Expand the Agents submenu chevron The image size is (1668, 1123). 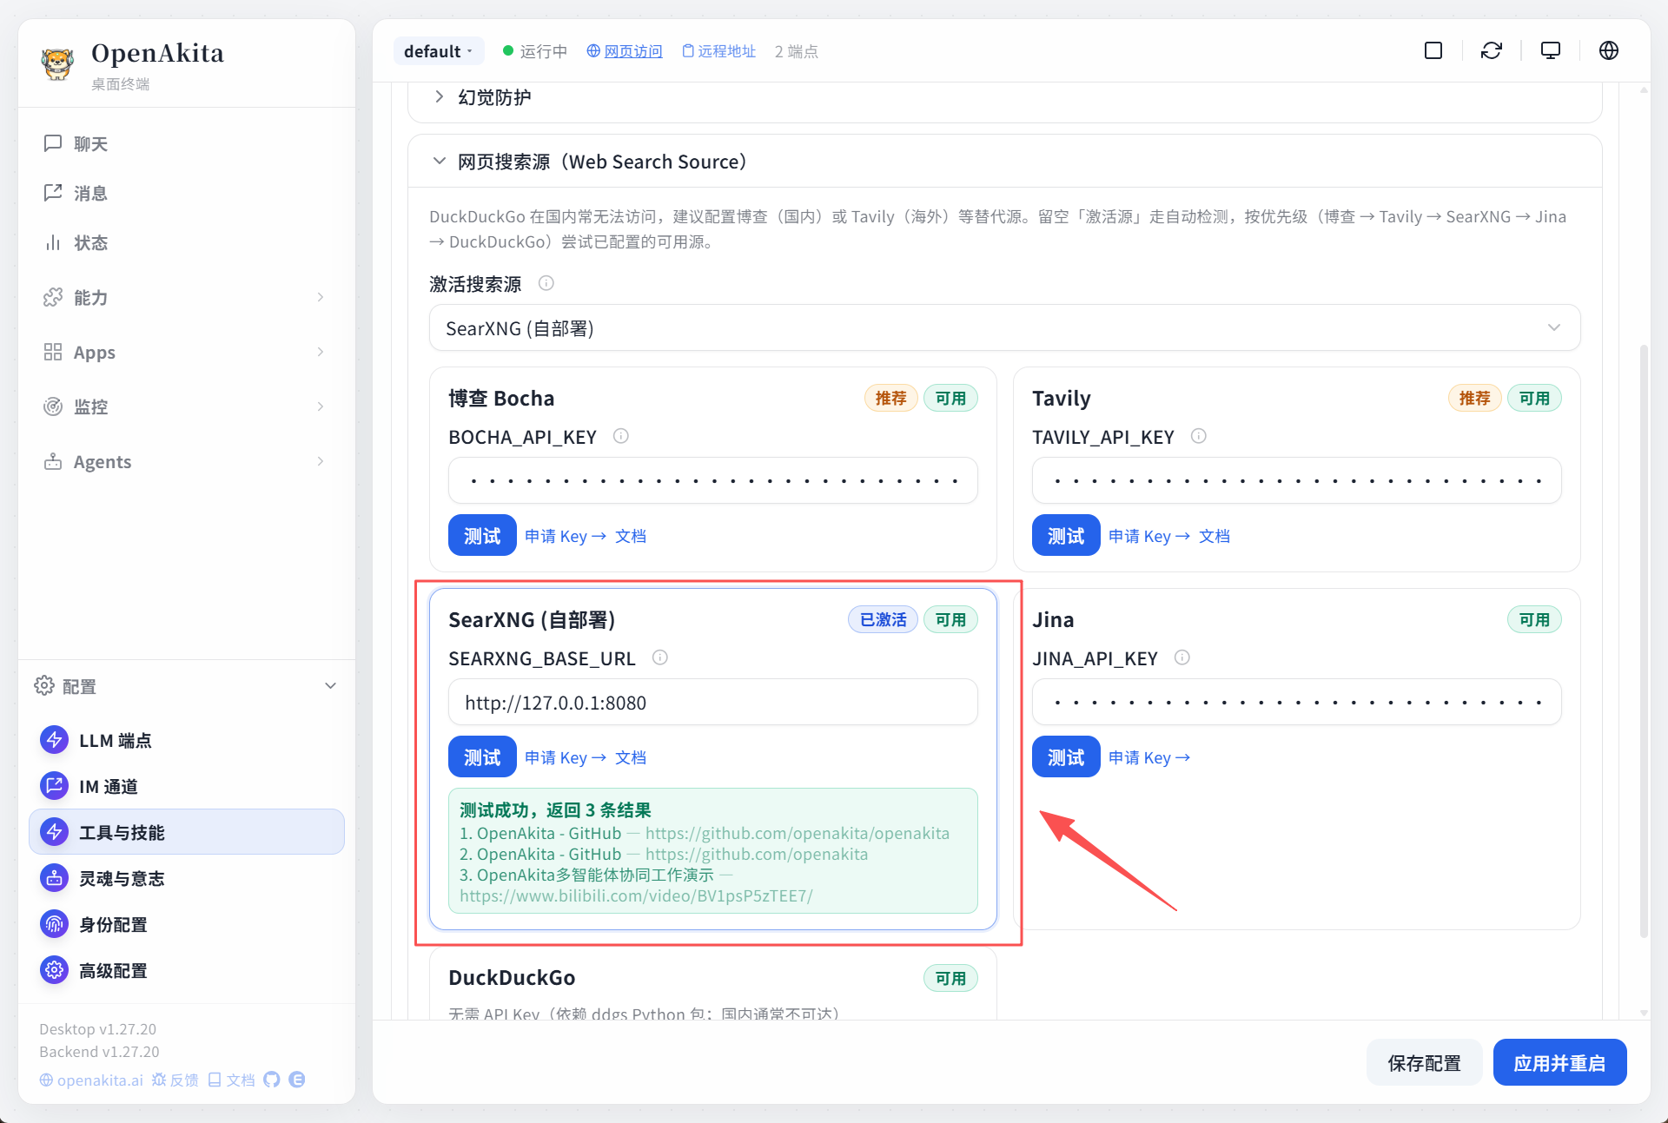[x=321, y=461]
